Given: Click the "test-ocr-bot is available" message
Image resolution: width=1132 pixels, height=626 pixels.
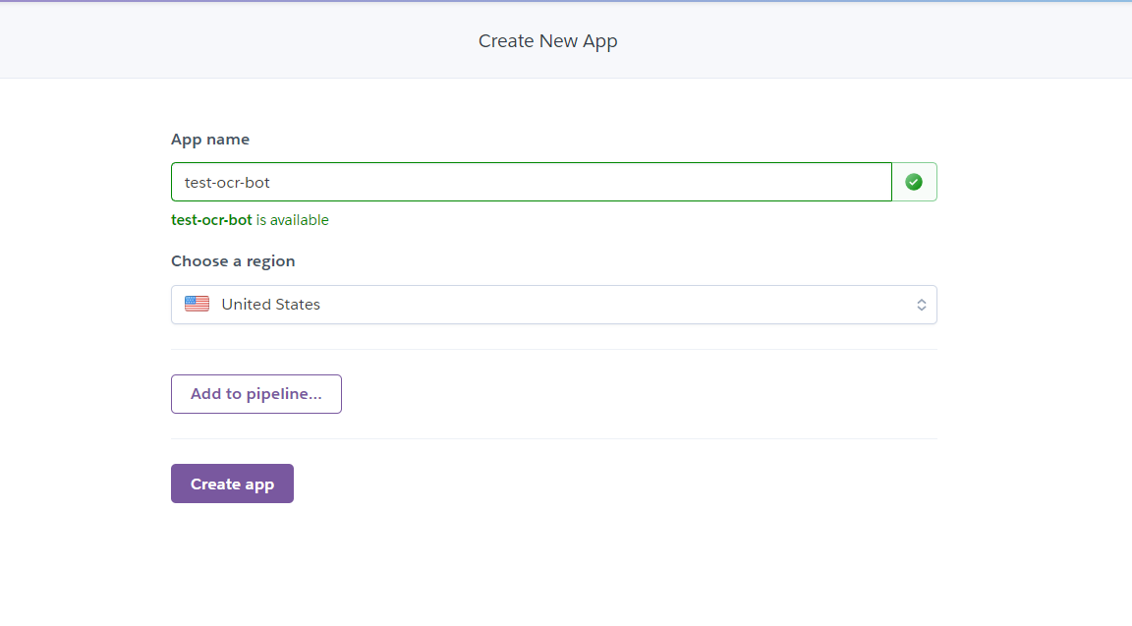Looking at the screenshot, I should tap(250, 220).
